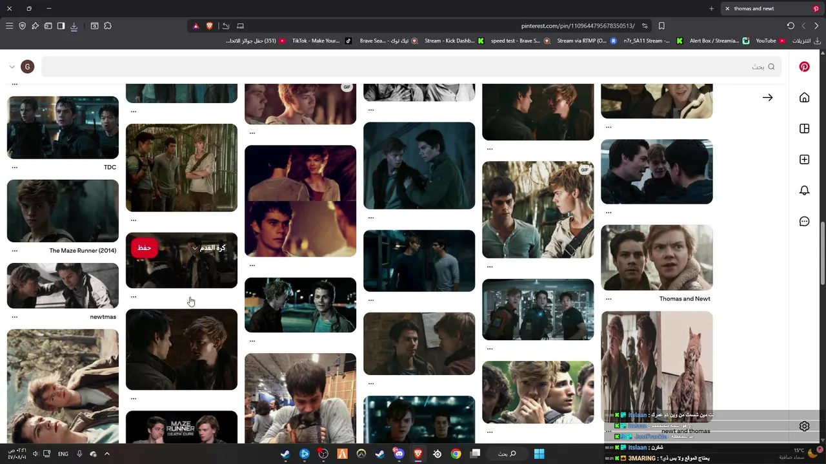Image resolution: width=826 pixels, height=464 pixels.
Task: Click the microphone icon in system tray
Action: click(79, 454)
